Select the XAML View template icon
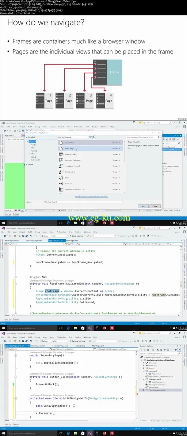Image resolution: width=187 pixels, height=436 pixels. [61, 142]
